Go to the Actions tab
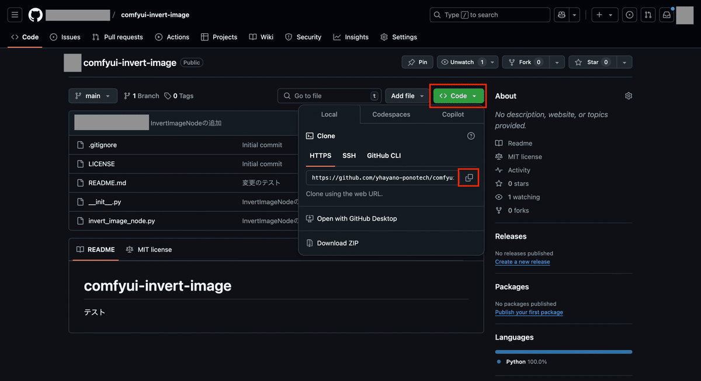 click(x=172, y=37)
